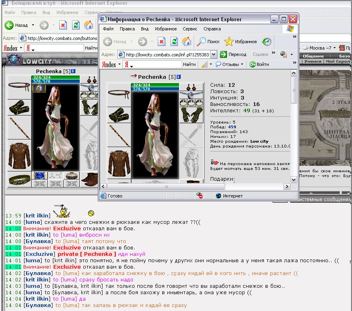The image size is (352, 311).
Task: Open Умения tab in game panel
Action: click(313, 61)
